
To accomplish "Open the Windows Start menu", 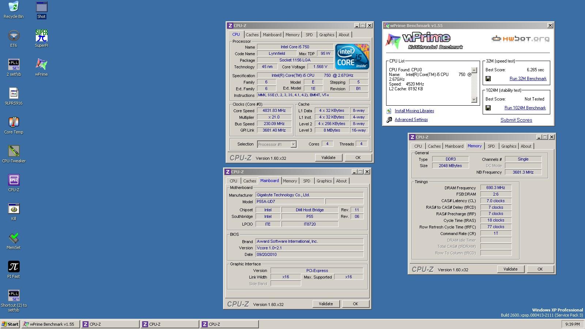I will pos(10,324).
